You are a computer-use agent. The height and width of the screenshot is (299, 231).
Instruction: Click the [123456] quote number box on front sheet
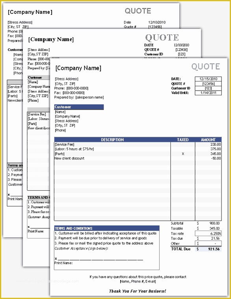click(208, 84)
